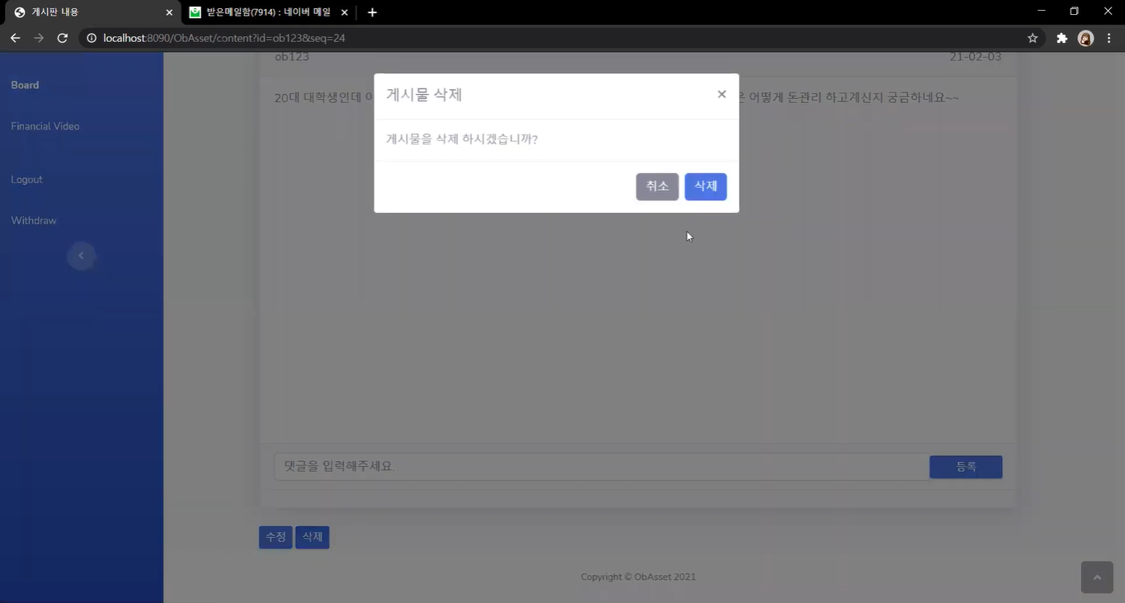Bookmark the page with the star icon
The height and width of the screenshot is (603, 1125).
click(x=1032, y=37)
